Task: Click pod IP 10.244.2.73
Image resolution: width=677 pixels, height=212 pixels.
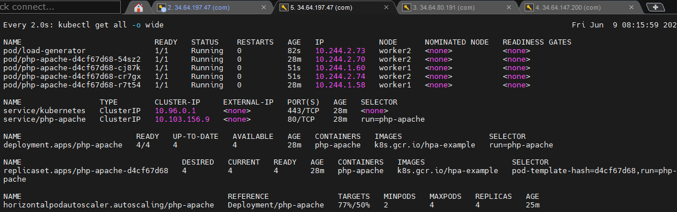Action: (x=340, y=50)
